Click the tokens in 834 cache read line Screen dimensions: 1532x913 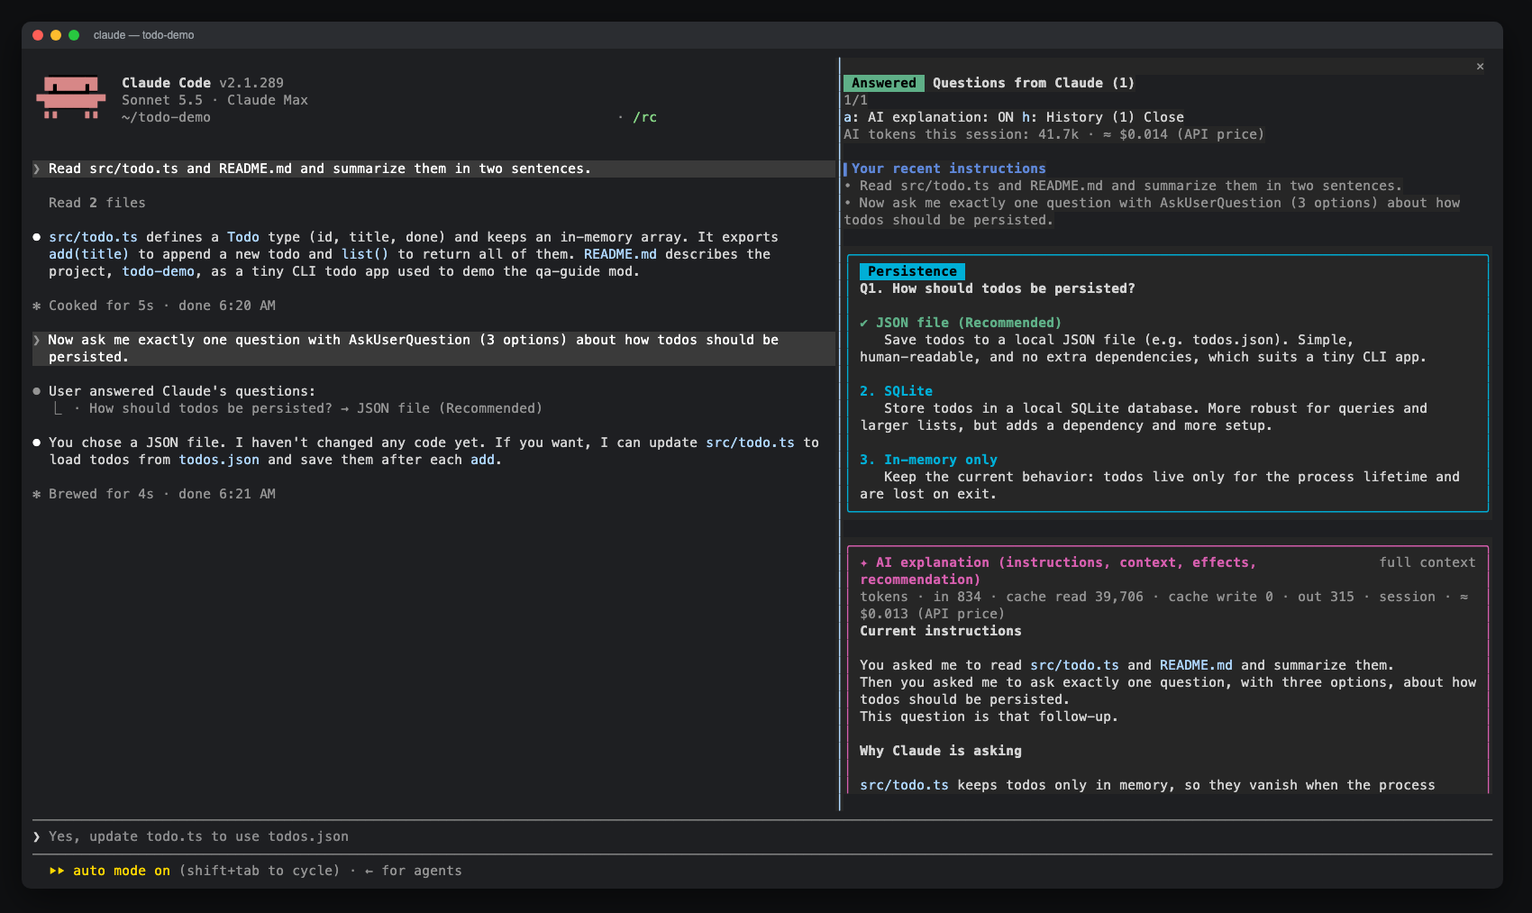pyautogui.click(x=1164, y=605)
